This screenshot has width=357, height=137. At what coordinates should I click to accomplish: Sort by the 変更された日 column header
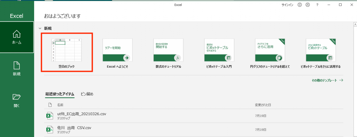coord(263,105)
